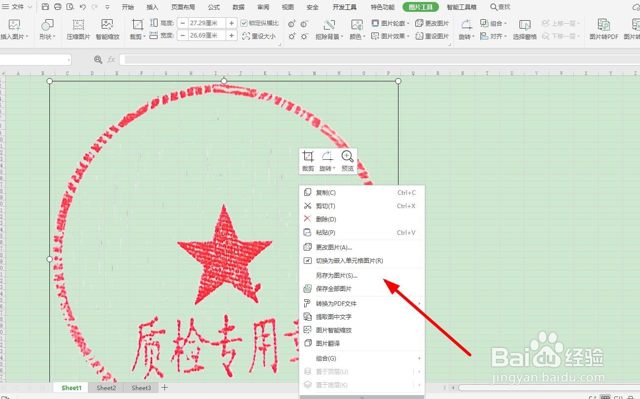Click the Save icon in the quick access bar
The width and height of the screenshot is (640, 399).
(45, 7)
